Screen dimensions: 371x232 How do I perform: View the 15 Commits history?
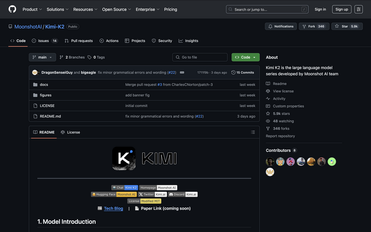[x=242, y=72]
